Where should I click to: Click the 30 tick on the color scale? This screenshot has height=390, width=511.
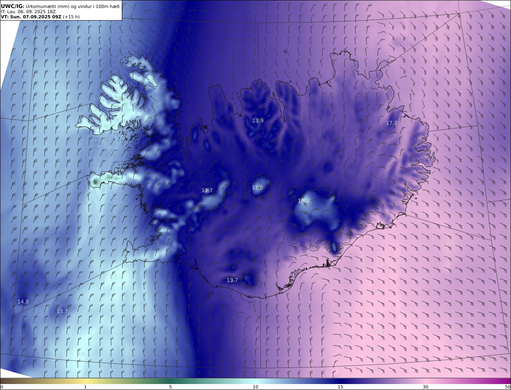click(x=426, y=387)
